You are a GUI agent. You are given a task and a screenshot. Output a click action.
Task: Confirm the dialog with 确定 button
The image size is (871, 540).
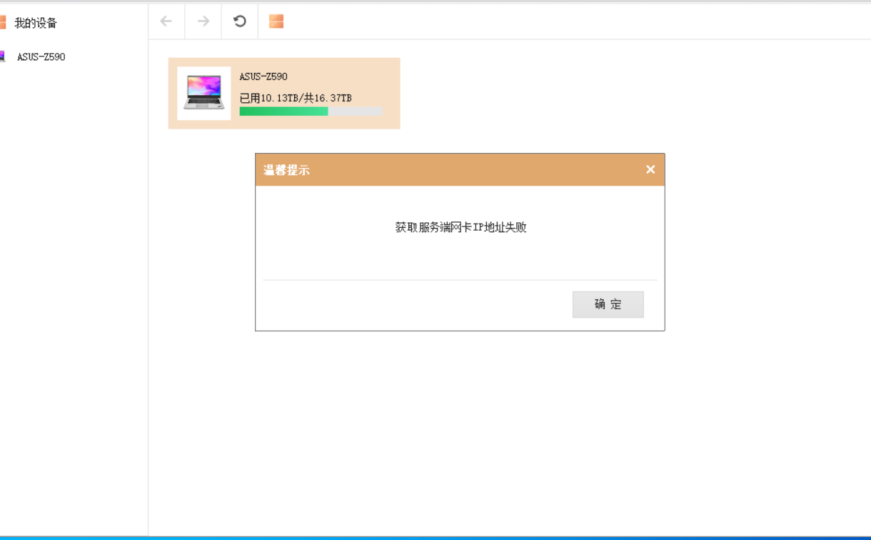(x=608, y=304)
